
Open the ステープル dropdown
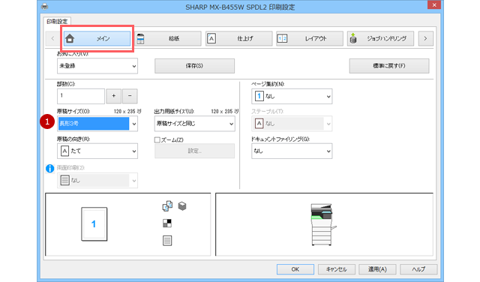292,124
